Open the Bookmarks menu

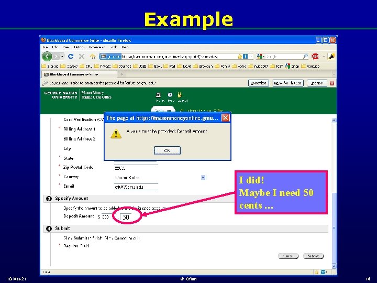click(x=97, y=47)
